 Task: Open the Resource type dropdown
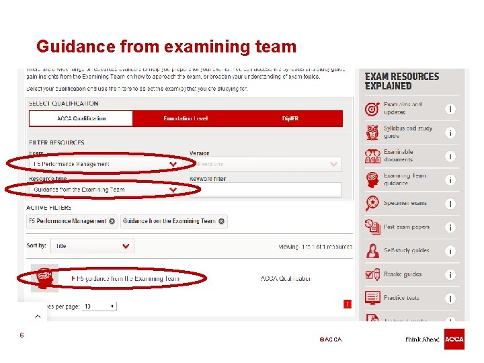point(106,190)
